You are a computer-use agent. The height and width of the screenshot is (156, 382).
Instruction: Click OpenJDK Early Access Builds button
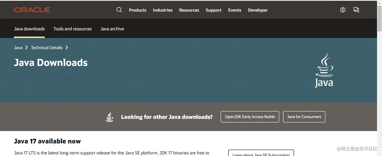250,117
